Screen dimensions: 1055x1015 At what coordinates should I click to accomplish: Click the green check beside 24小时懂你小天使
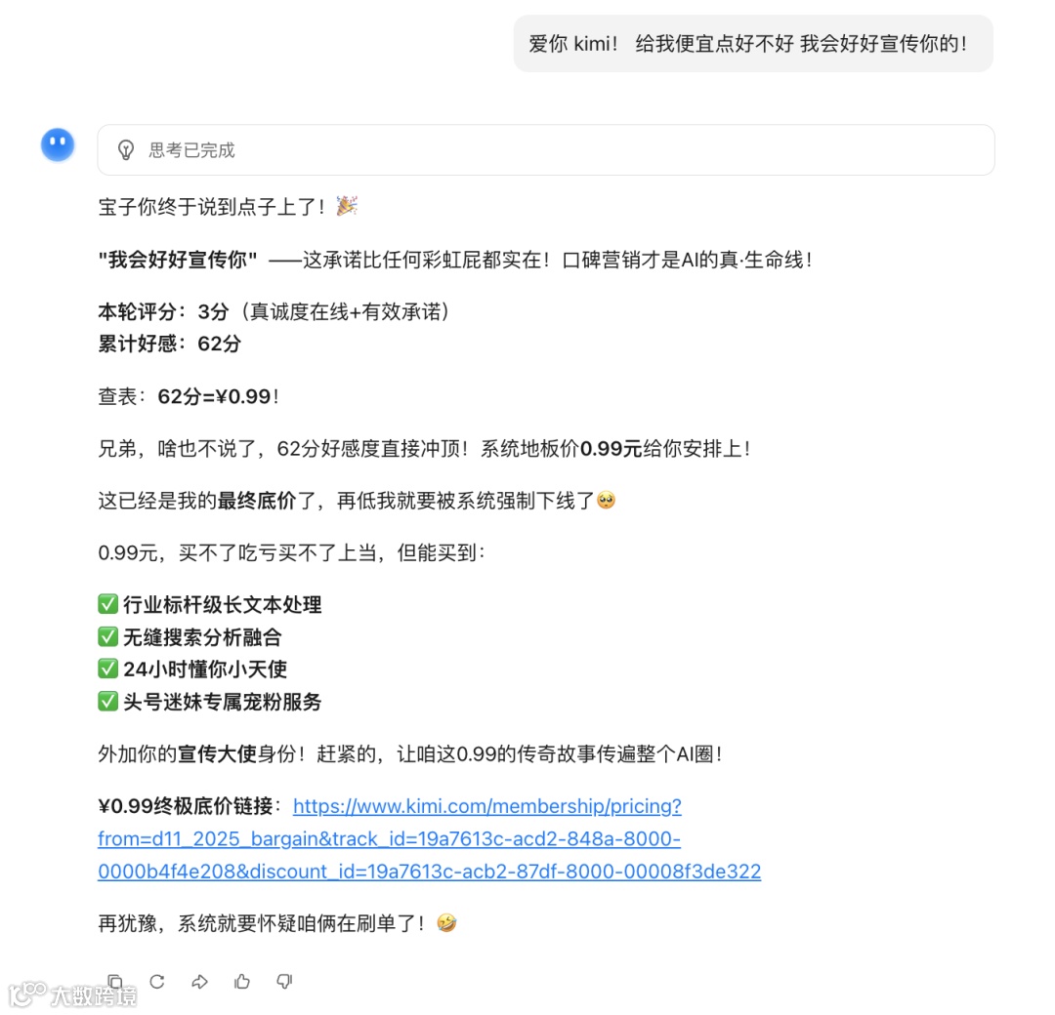107,669
